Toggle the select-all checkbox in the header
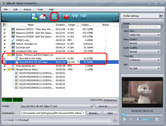 (x=4, y=25)
